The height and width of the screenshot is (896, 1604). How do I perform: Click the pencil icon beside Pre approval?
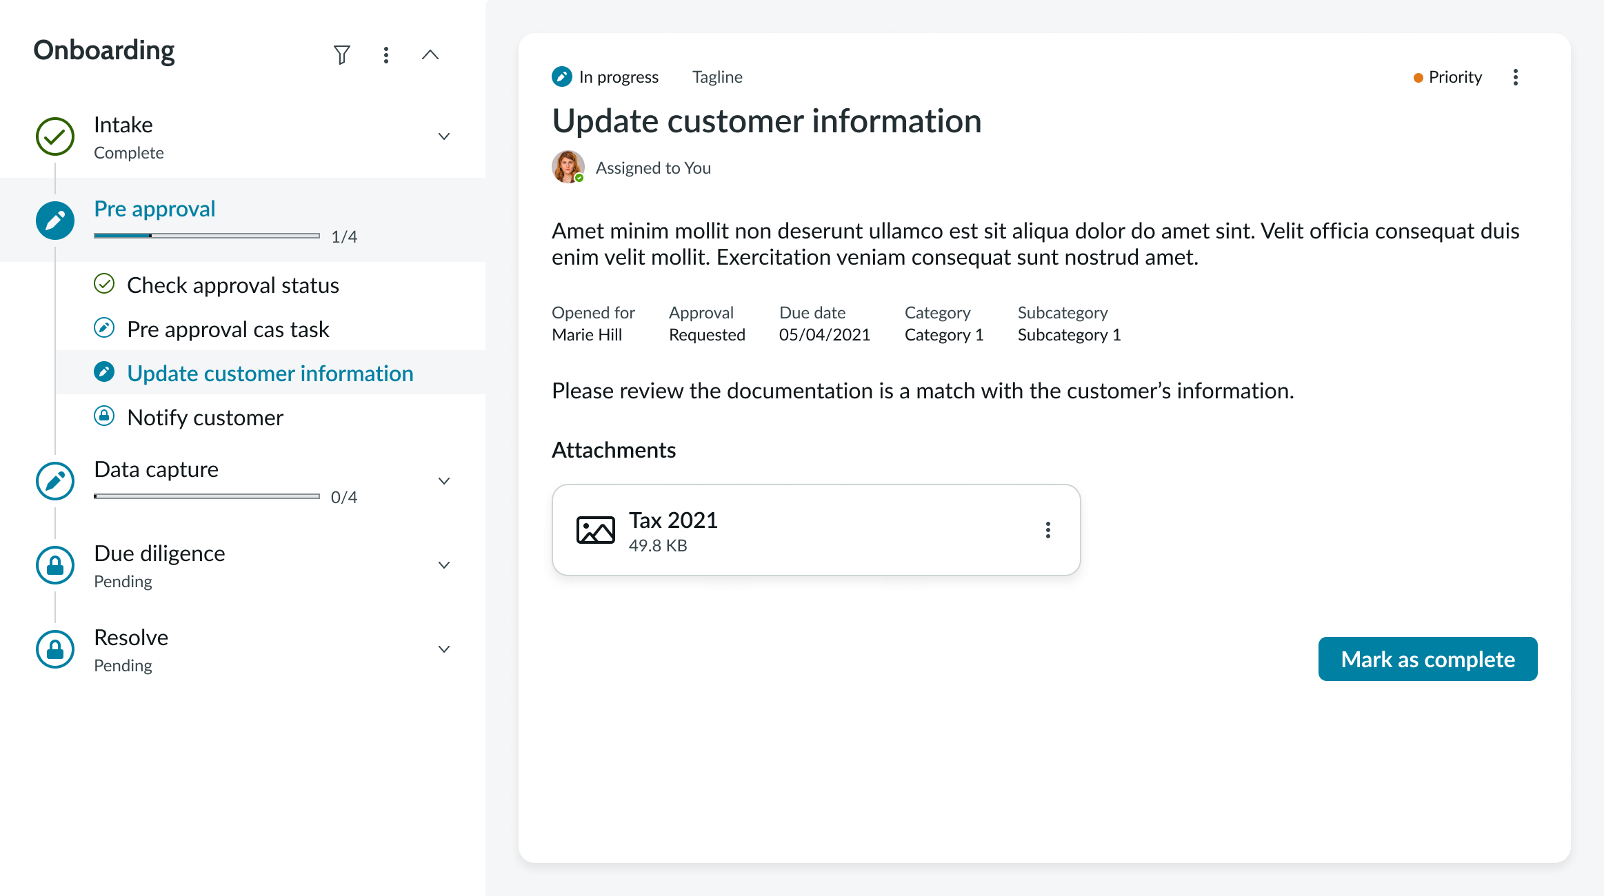coord(54,221)
